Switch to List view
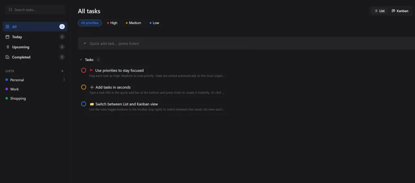This screenshot has width=415, height=183. click(380, 11)
